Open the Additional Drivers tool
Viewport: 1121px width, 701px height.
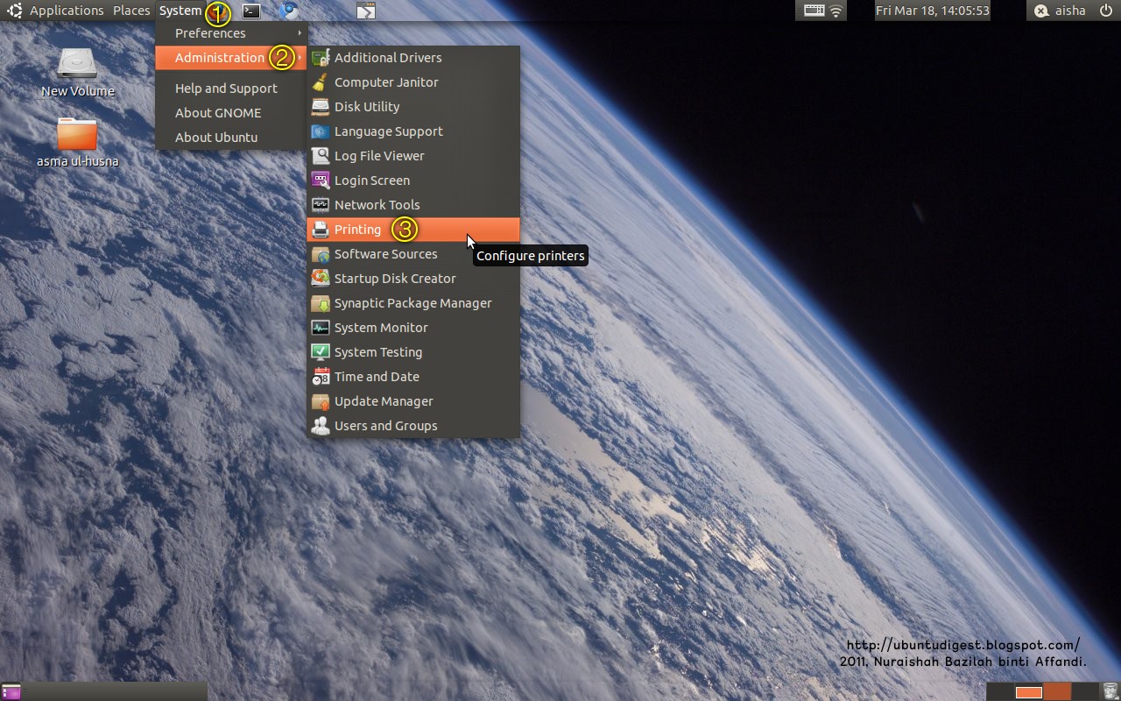click(413, 58)
